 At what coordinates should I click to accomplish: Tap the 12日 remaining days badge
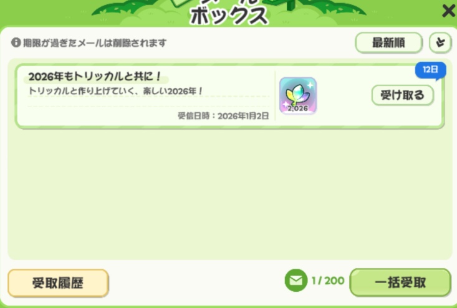pyautogui.click(x=430, y=70)
